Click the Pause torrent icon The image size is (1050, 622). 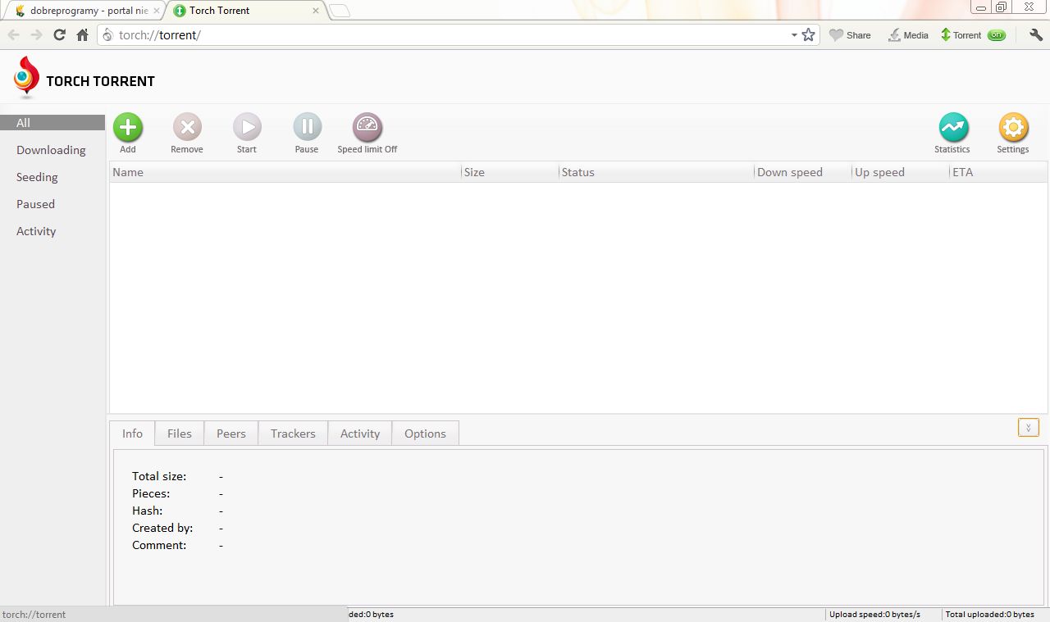coord(307,127)
